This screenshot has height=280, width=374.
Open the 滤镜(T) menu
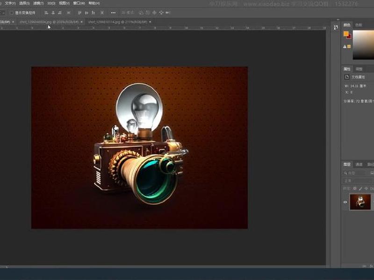tap(38, 3)
